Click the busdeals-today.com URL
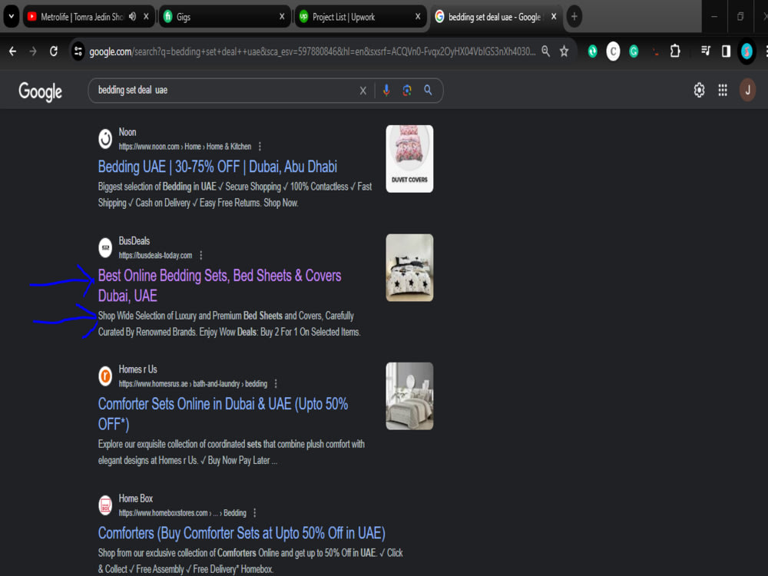 point(155,255)
